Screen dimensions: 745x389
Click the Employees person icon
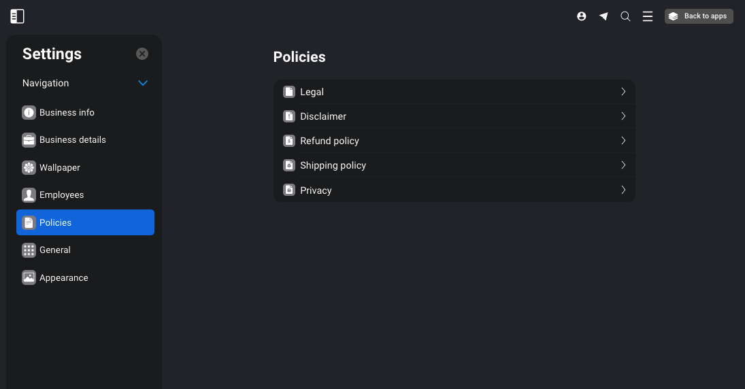pos(29,194)
